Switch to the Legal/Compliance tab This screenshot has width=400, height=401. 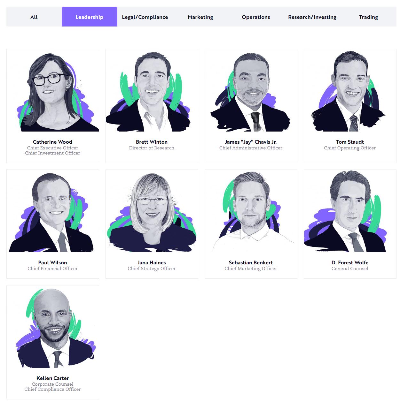click(145, 17)
